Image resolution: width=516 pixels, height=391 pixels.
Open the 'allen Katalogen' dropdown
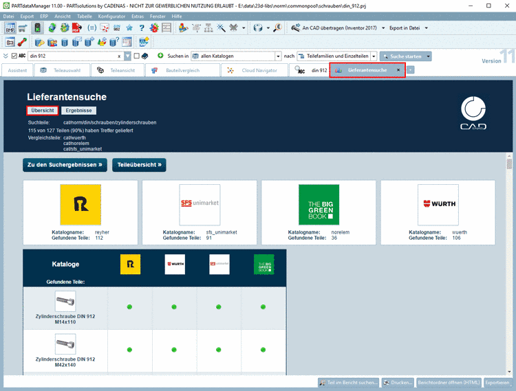tap(278, 56)
